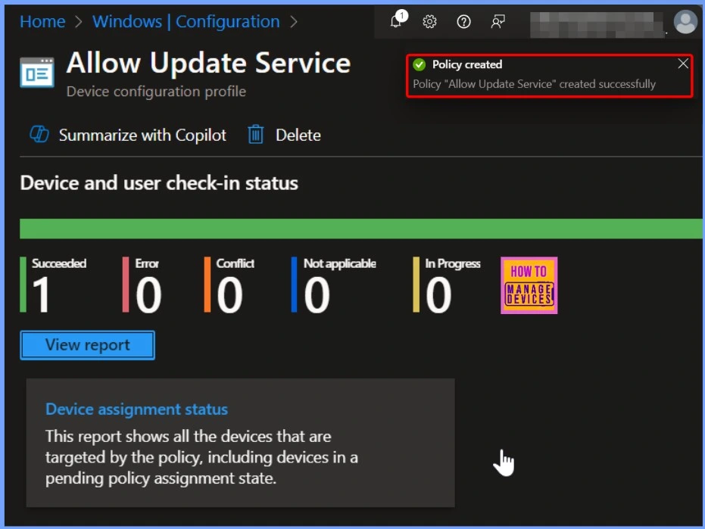
Task: Click the account name field in header
Action: pos(597,24)
